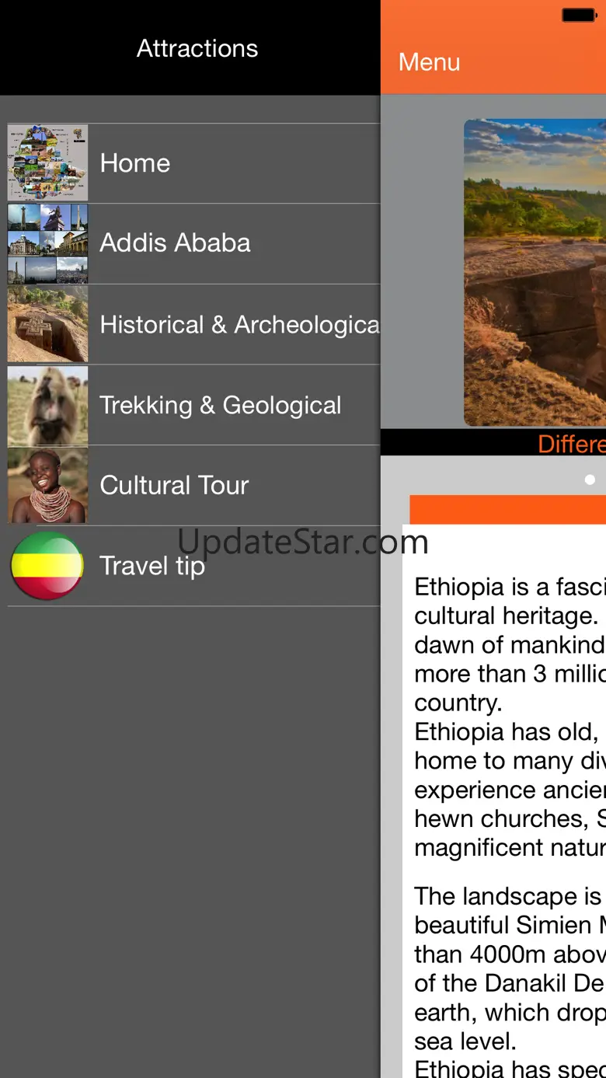Tap the rock-hewn church thumbnail icon
The height and width of the screenshot is (1078, 606).
click(x=47, y=324)
